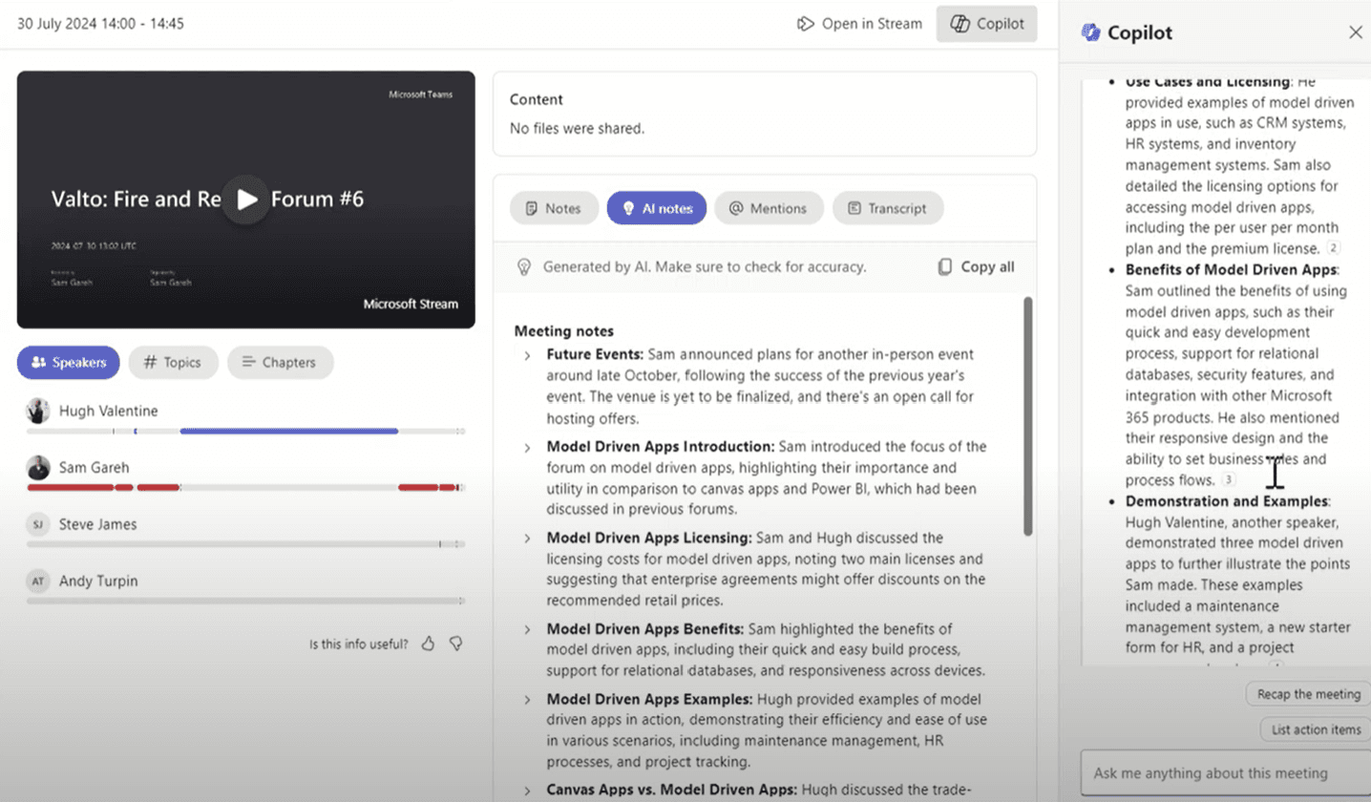Expand the Canvas Apps vs. Model Driven Apps note

pyautogui.click(x=526, y=791)
